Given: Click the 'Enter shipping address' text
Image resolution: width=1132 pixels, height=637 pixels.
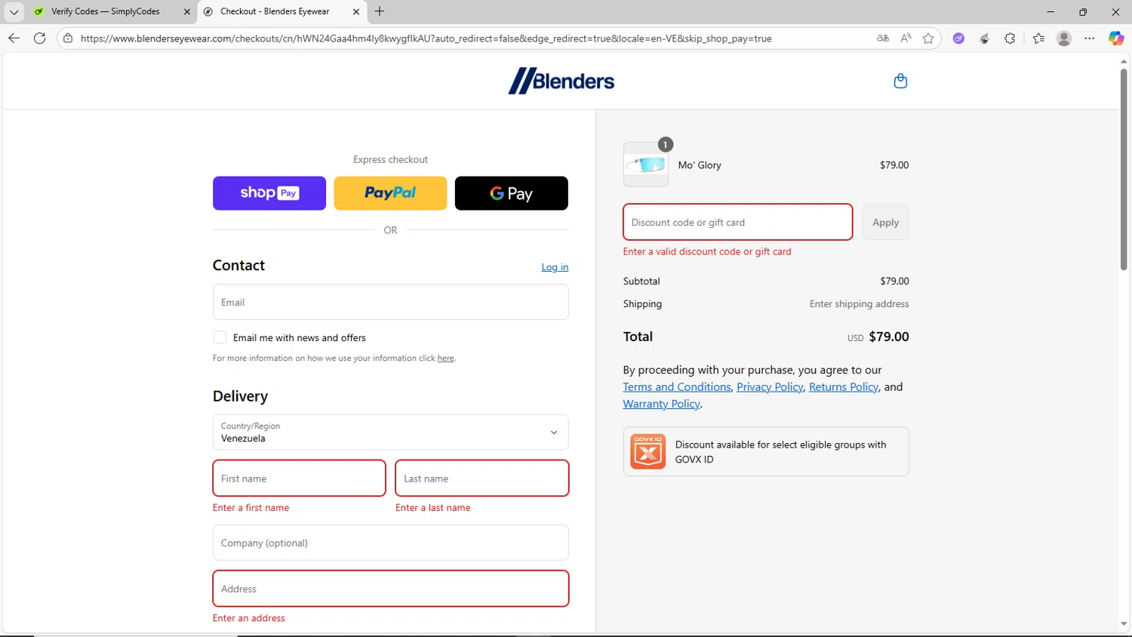Looking at the screenshot, I should (859, 303).
